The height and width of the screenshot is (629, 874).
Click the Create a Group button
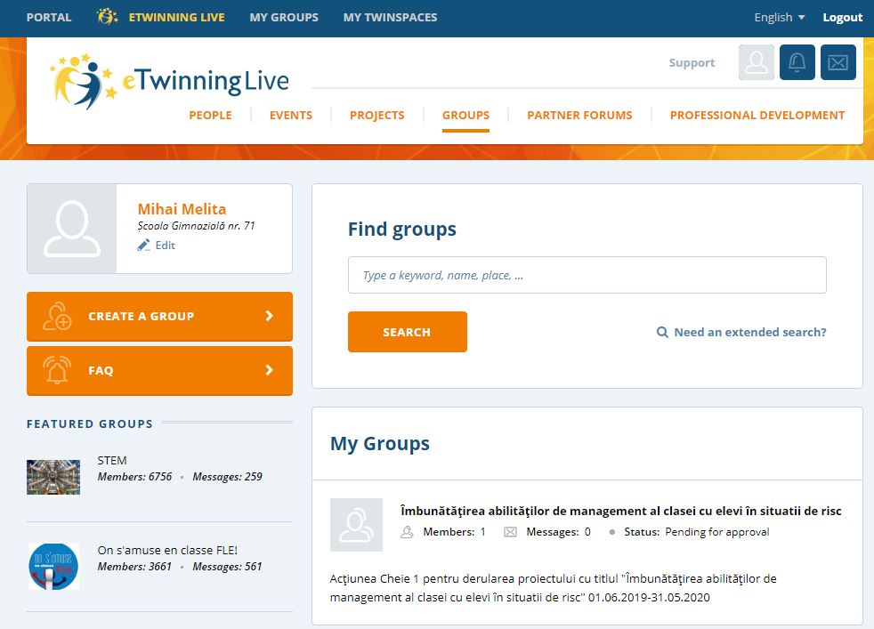click(159, 317)
